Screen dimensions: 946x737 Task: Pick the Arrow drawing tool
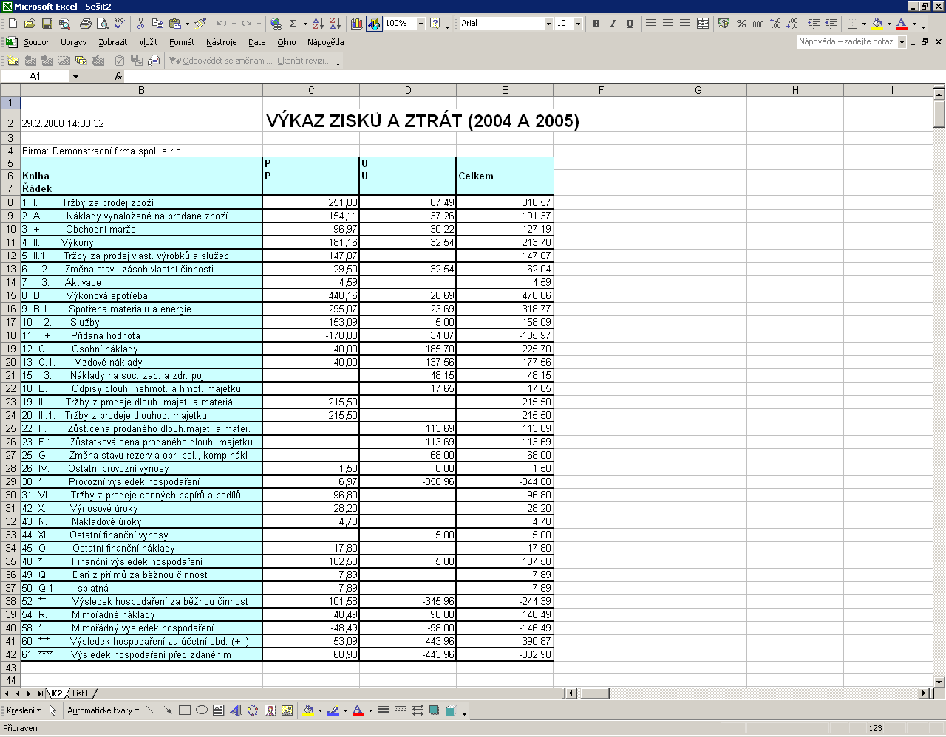click(168, 710)
